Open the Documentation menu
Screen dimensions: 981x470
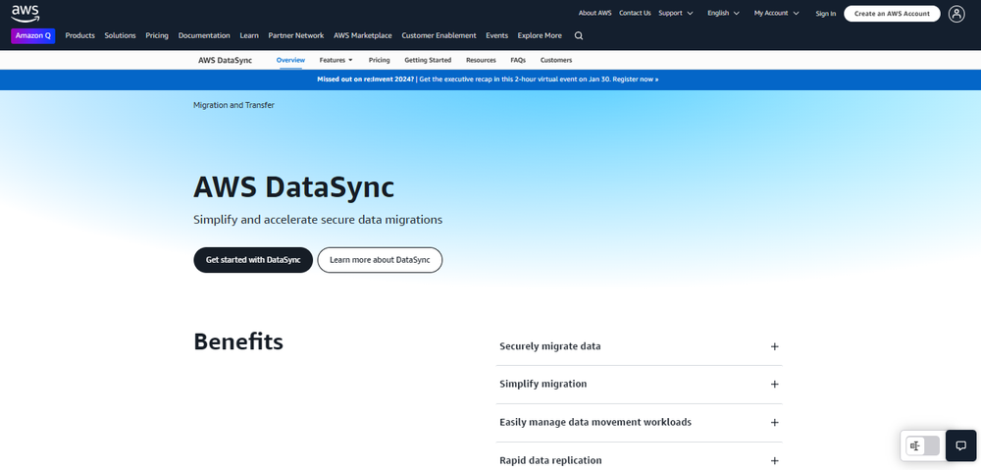point(204,35)
